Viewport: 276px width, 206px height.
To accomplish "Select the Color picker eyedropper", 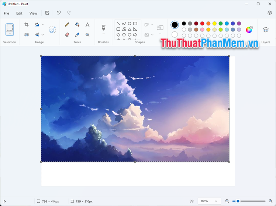I will pyautogui.click(x=77, y=35).
